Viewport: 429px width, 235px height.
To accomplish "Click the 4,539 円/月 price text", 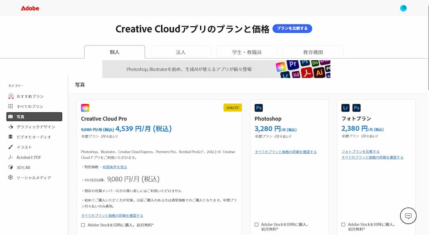I will [x=144, y=128].
